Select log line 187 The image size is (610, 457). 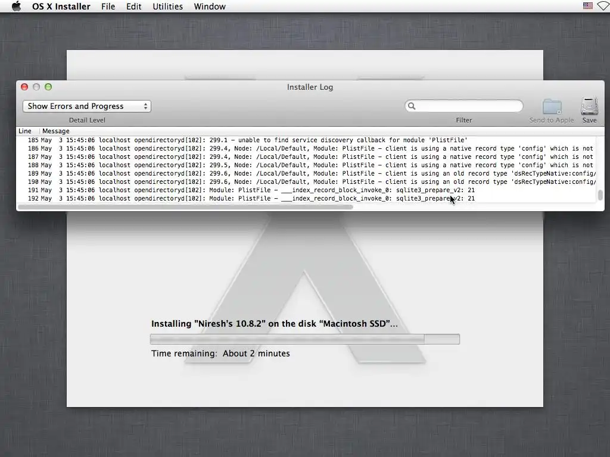[306, 156]
